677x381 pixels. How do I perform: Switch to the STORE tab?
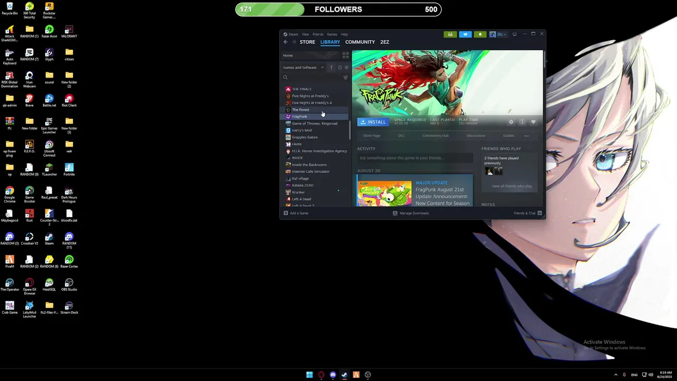tap(307, 42)
